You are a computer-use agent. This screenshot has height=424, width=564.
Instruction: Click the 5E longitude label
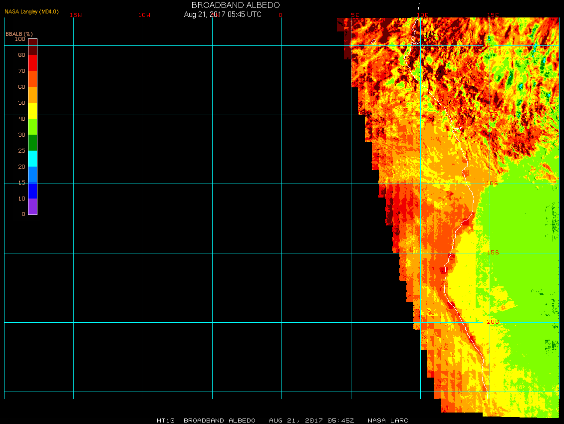click(x=355, y=15)
